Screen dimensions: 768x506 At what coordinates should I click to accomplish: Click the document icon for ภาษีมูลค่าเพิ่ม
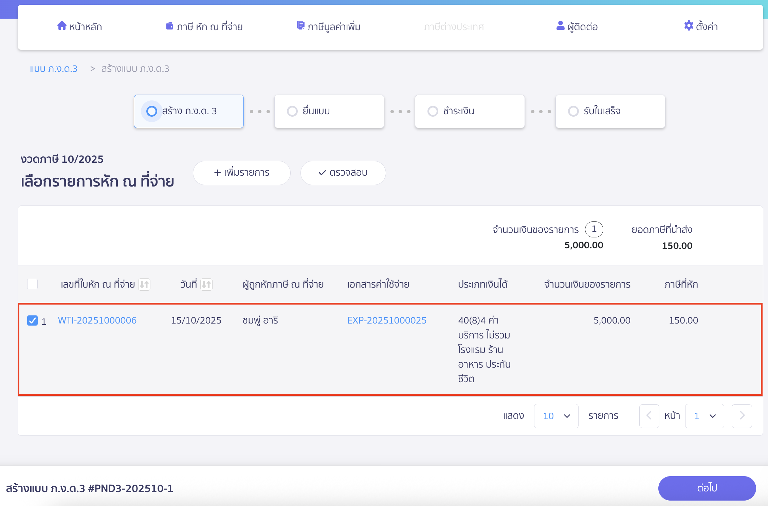pyautogui.click(x=300, y=26)
